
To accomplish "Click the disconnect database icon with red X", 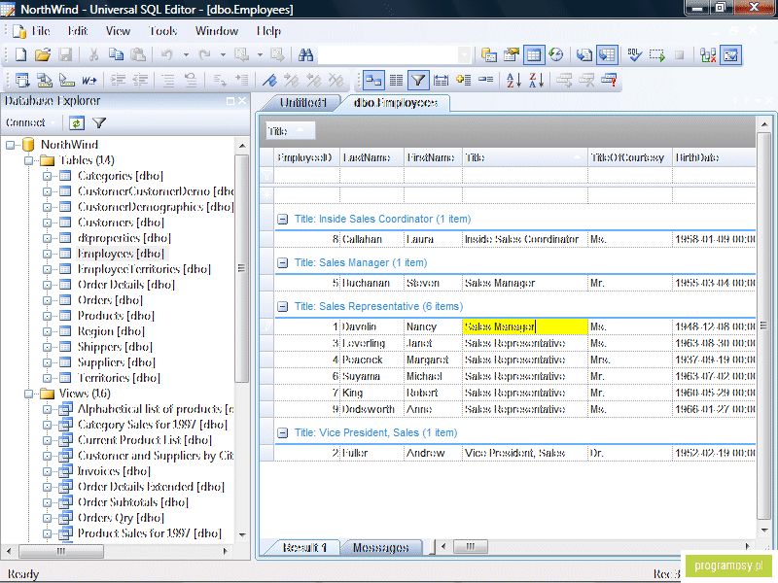I will pyautogui.click(x=708, y=54).
